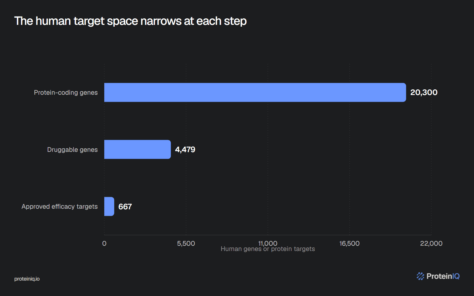Click the 667 value label
This screenshot has width=474, height=296.
coord(125,207)
